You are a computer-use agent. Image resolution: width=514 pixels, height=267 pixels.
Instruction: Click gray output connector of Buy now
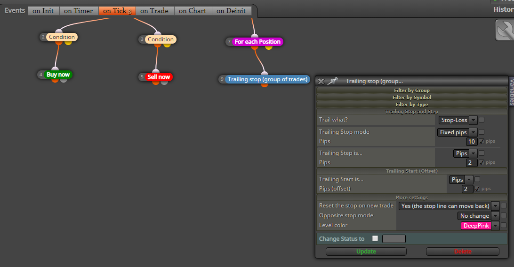coord(64,80)
